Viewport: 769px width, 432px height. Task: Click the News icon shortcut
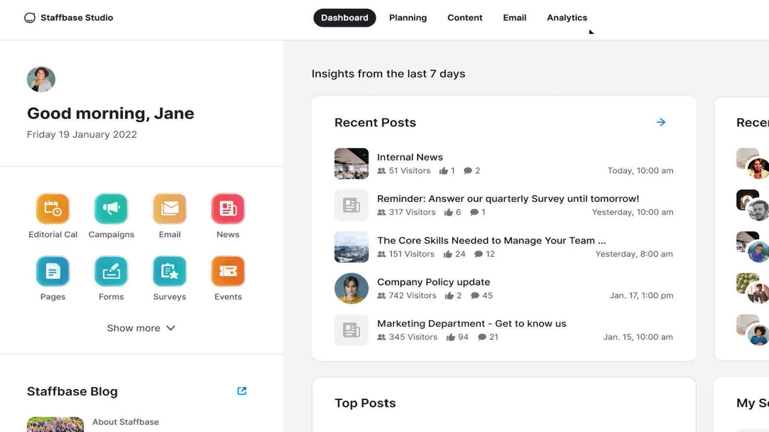(x=227, y=208)
